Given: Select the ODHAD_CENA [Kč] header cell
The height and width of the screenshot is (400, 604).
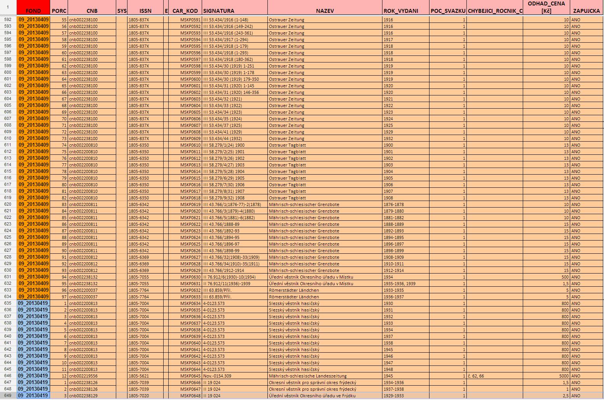Looking at the screenshot, I should (546, 8).
